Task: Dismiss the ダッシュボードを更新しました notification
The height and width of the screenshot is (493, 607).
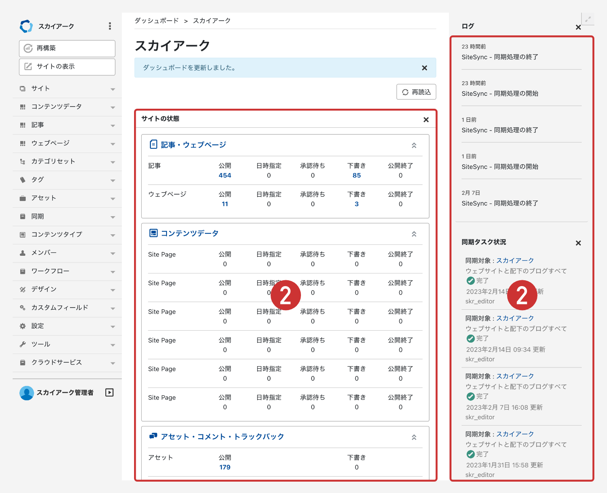Action: coord(424,68)
